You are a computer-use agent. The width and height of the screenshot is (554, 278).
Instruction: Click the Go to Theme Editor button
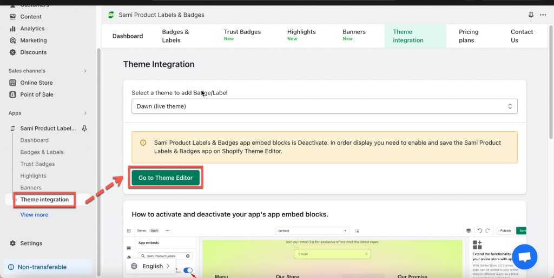(166, 178)
